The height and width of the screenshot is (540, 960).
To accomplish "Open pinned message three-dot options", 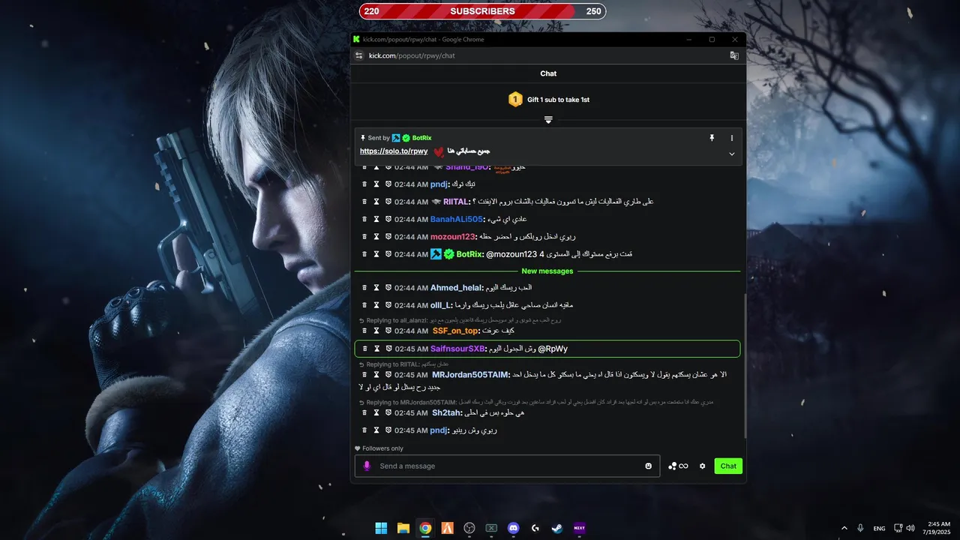I will point(732,138).
